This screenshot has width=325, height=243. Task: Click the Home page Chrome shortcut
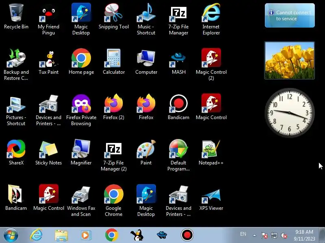click(81, 62)
